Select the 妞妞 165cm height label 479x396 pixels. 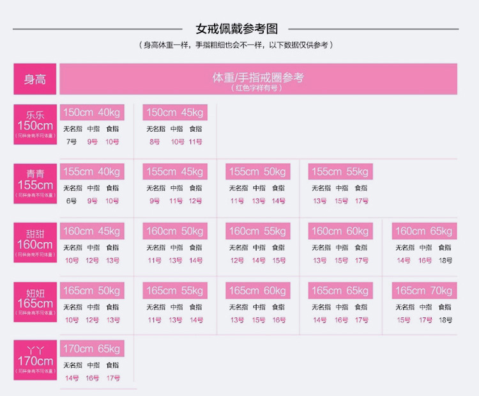coord(35,301)
